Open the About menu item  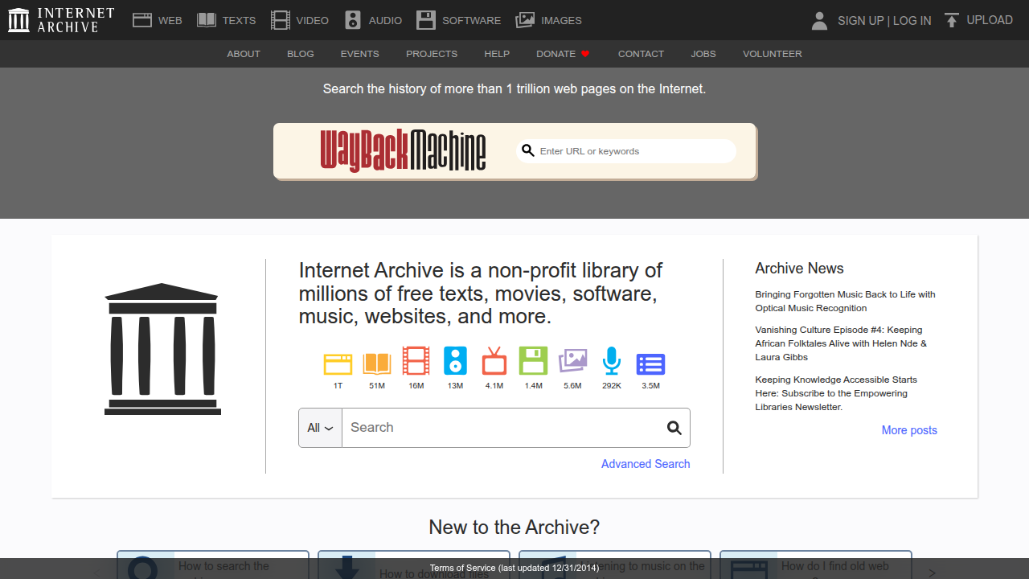coord(244,54)
